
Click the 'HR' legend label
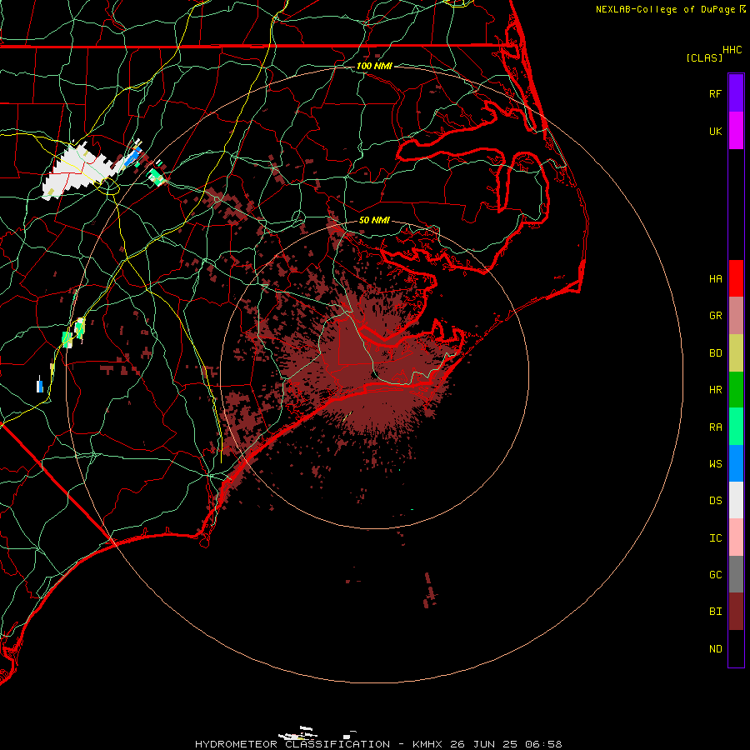click(x=715, y=390)
